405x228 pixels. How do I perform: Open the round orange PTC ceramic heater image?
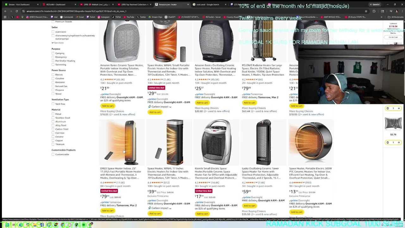311,142
